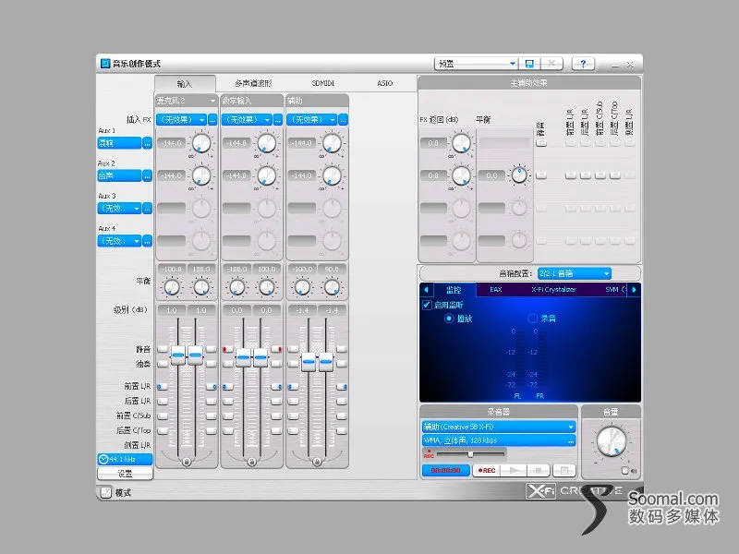Click the master 音量 volume knob
The height and width of the screenshot is (554, 739).
612,441
